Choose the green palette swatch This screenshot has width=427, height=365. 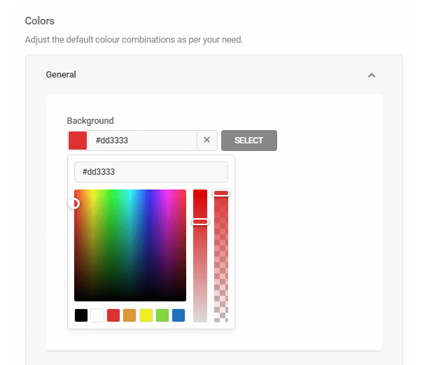(x=162, y=315)
